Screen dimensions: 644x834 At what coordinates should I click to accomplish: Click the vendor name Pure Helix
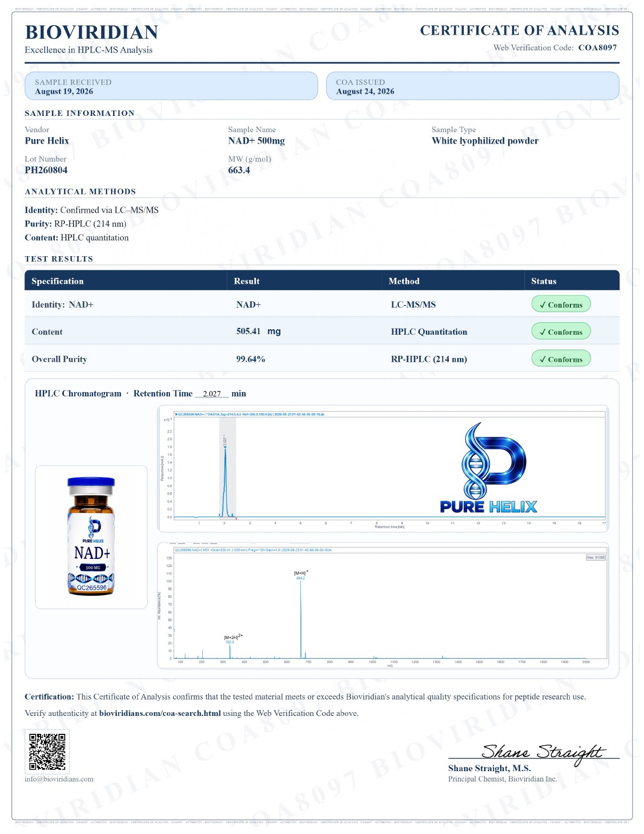(x=47, y=141)
